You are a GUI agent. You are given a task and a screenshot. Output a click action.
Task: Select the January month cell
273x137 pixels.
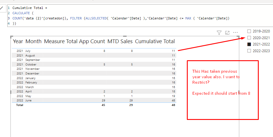[x=30, y=78]
